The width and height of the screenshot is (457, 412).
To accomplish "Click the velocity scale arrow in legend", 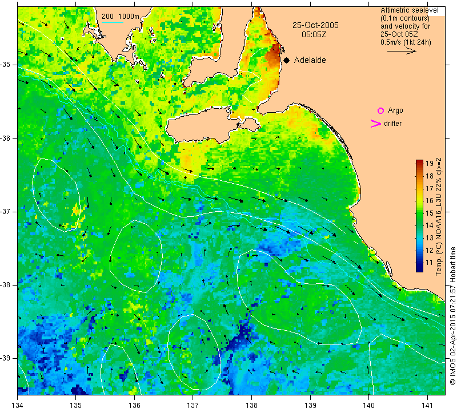I will click(x=402, y=51).
